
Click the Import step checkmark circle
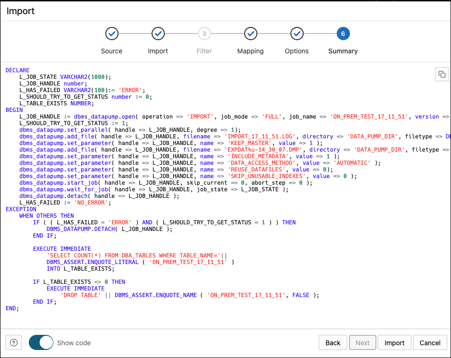[158, 34]
